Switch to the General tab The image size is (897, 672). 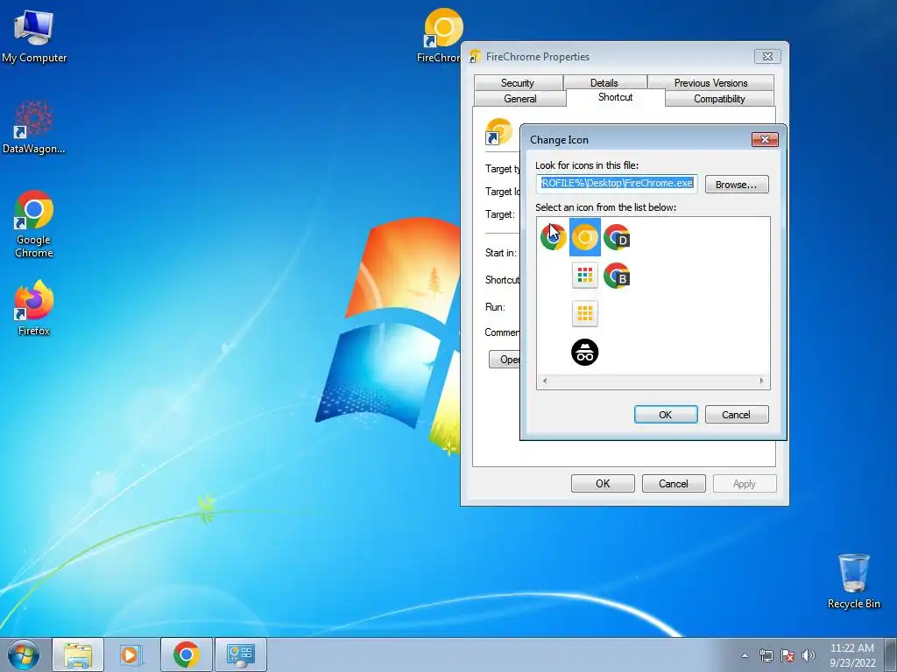point(520,99)
